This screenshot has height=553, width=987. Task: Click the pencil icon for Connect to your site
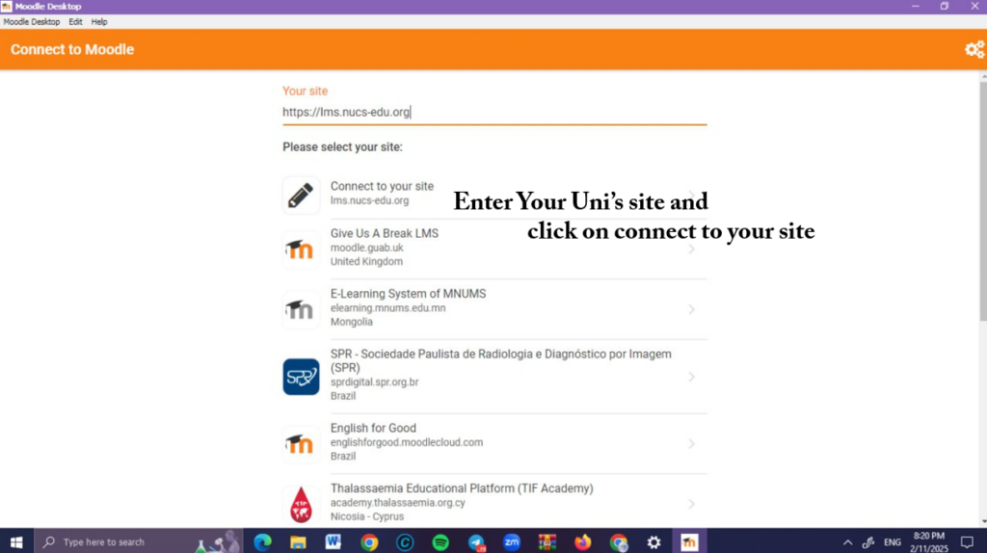click(301, 195)
